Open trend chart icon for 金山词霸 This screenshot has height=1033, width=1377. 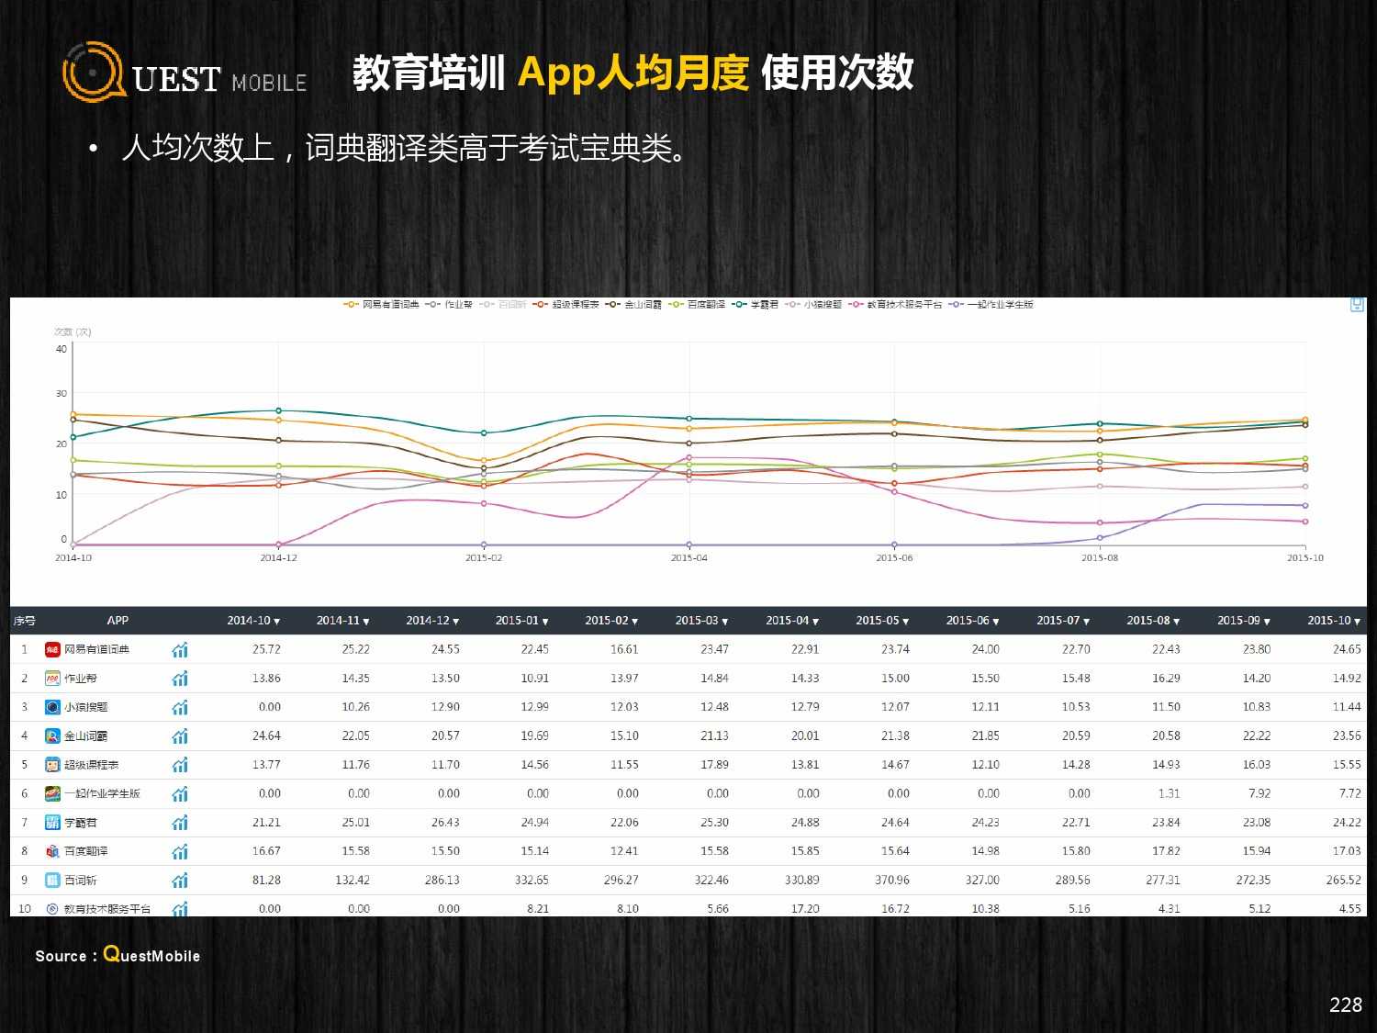[x=180, y=736]
